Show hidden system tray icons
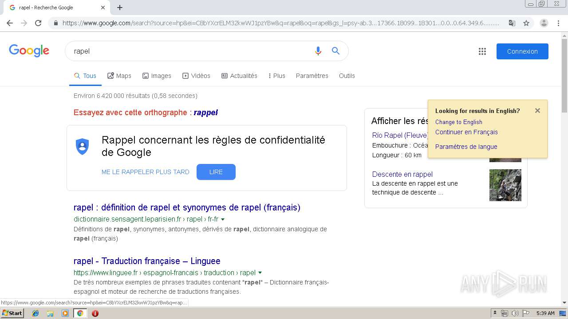Viewport: 568px width, 319px height. (495, 313)
